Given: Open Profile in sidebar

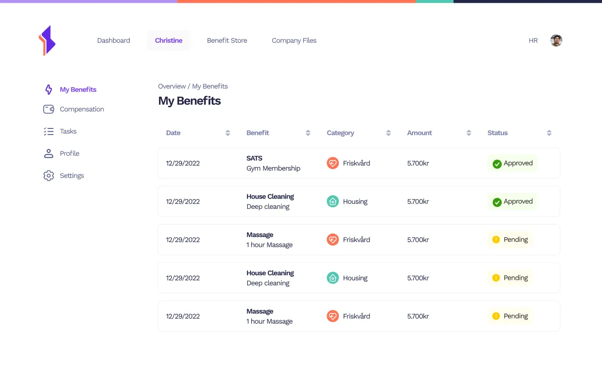Looking at the screenshot, I should pos(70,153).
